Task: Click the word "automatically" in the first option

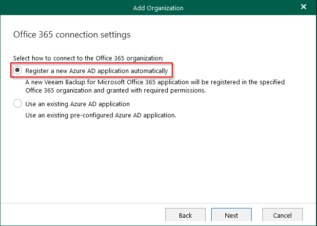Action: point(149,71)
